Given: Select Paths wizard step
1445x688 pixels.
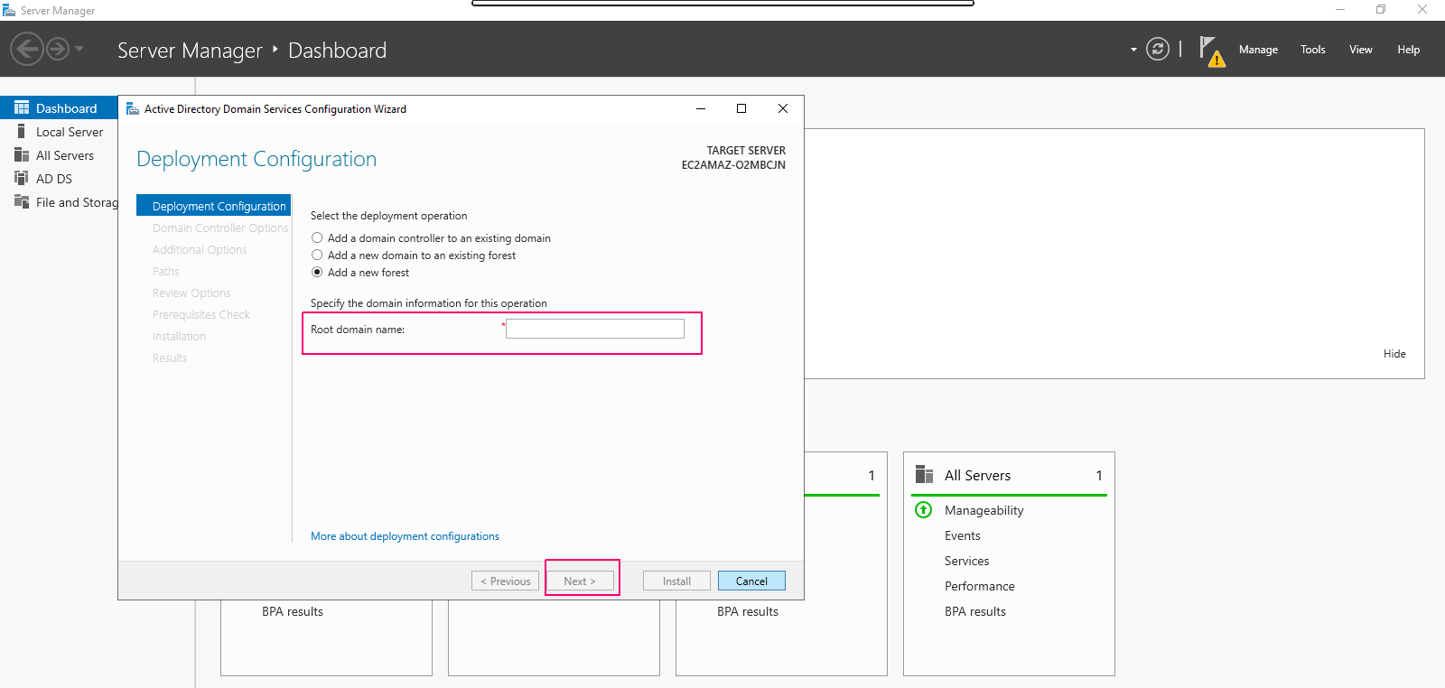Looking at the screenshot, I should (x=166, y=272).
